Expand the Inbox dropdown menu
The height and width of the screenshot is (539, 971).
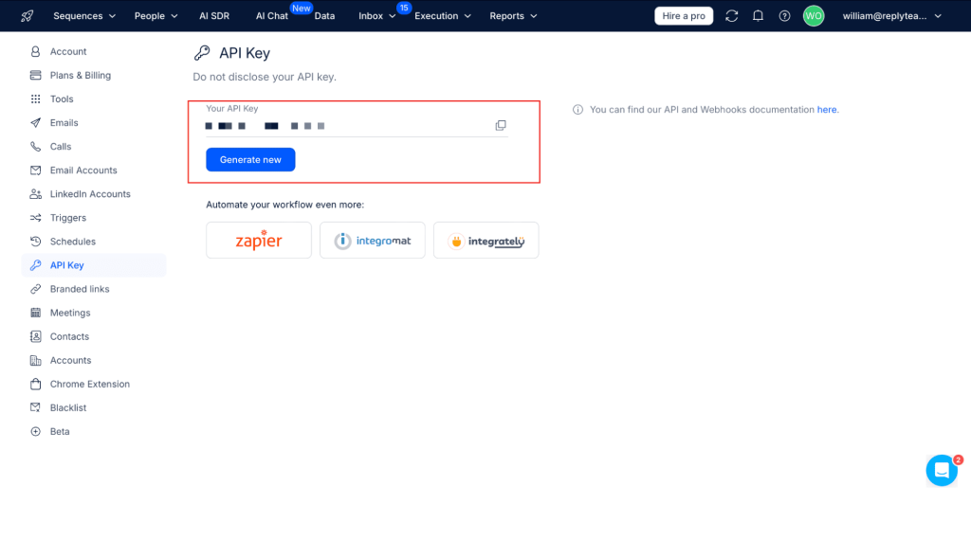point(377,16)
